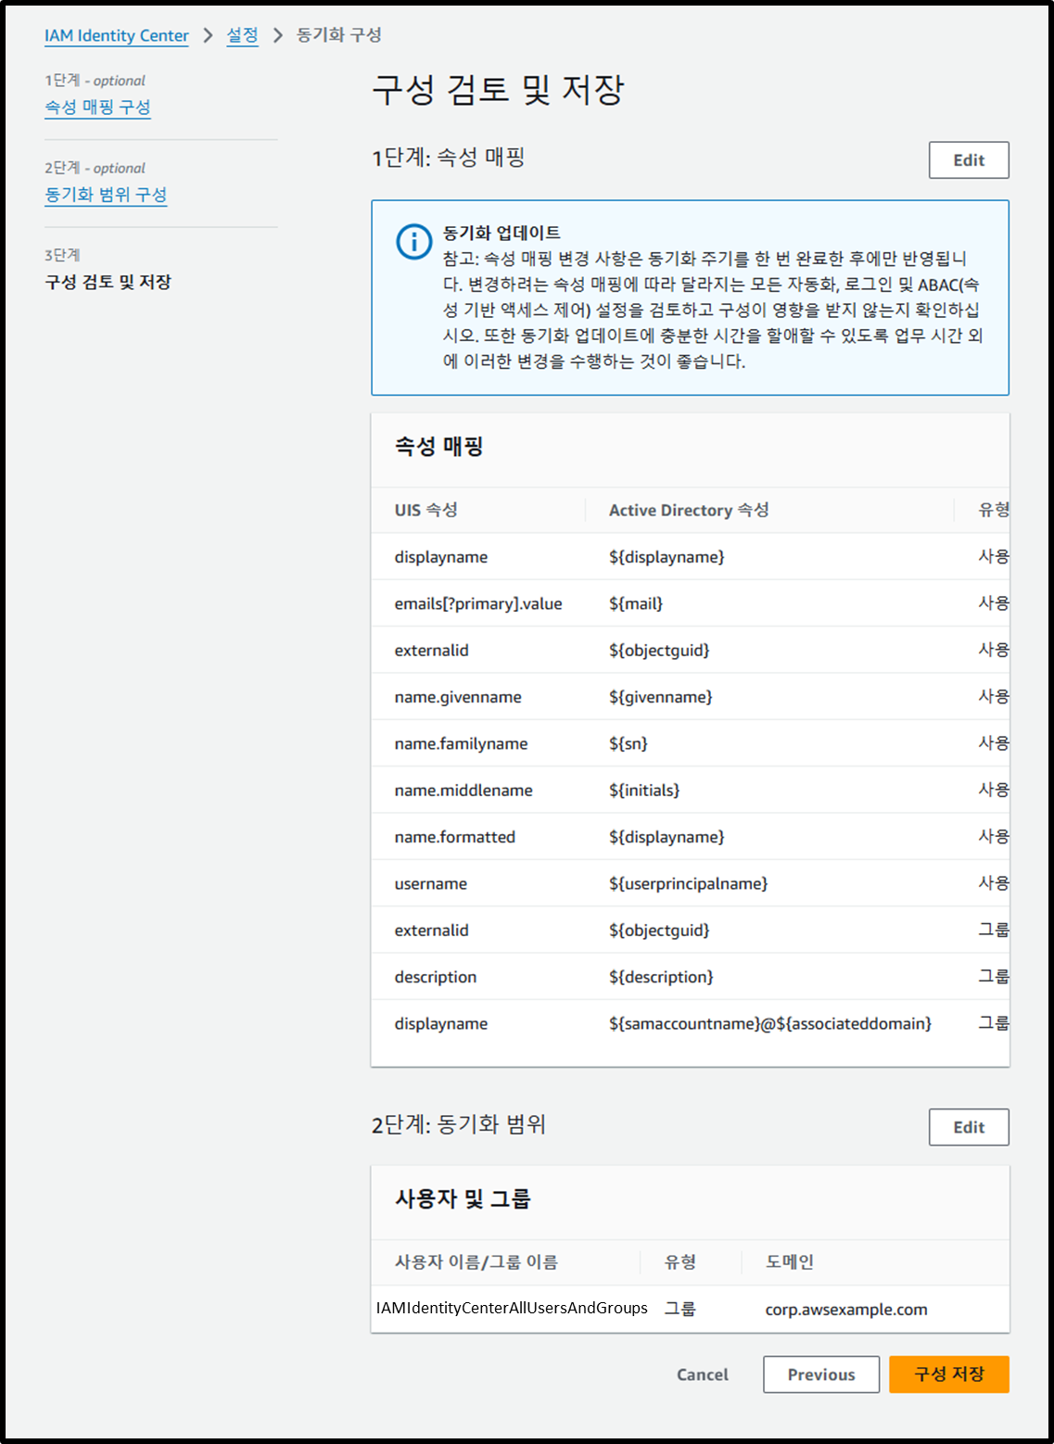Select the ${initials} cell
Viewport: 1054px width, 1444px height.
644,791
